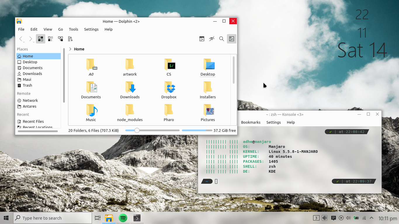The height and width of the screenshot is (224, 399).
Task: Open the Start menu Windows logo
Action: [x=6, y=218]
